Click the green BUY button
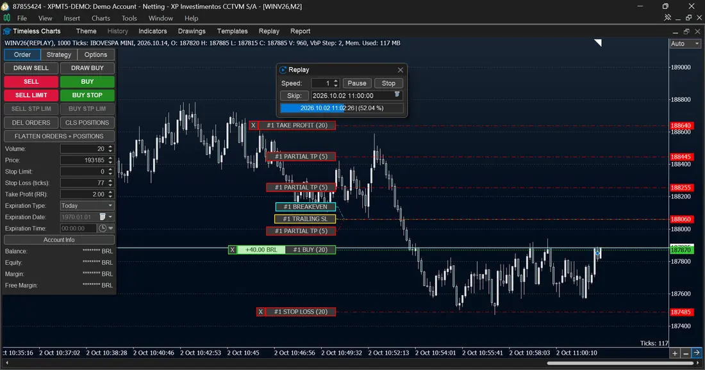Image resolution: width=705 pixels, height=370 pixels. click(x=87, y=81)
